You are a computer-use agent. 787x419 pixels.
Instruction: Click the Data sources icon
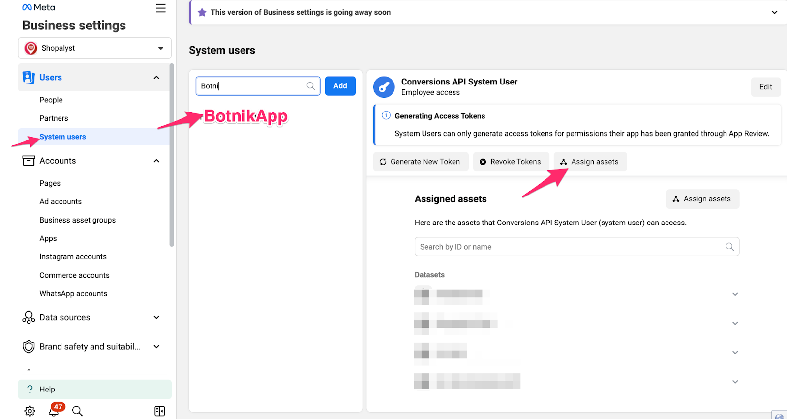29,317
